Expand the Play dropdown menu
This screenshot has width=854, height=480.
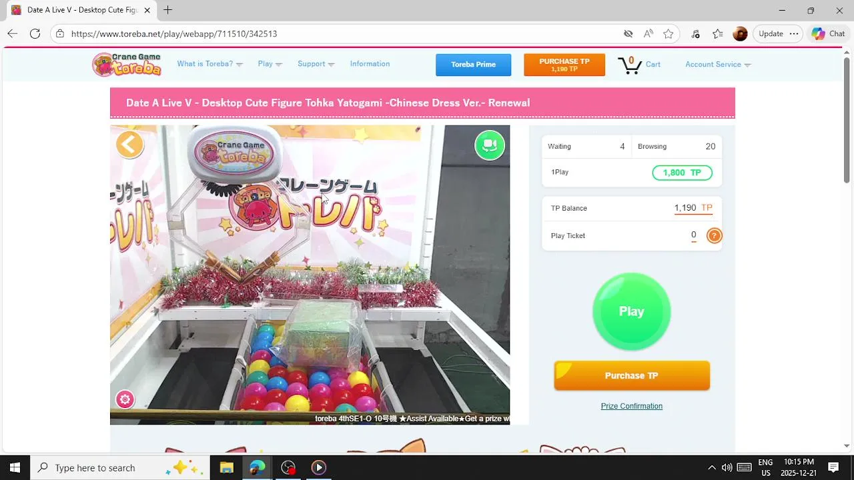(270, 64)
